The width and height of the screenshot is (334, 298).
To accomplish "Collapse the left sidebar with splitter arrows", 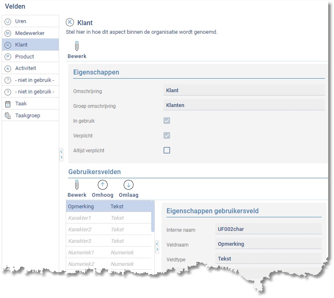I will click(x=61, y=155).
